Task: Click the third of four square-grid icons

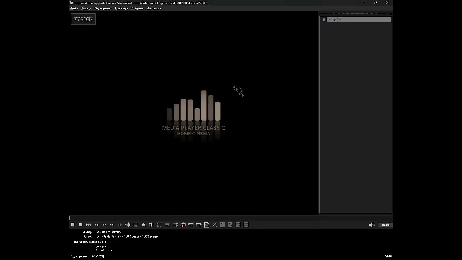Action: (x=238, y=225)
